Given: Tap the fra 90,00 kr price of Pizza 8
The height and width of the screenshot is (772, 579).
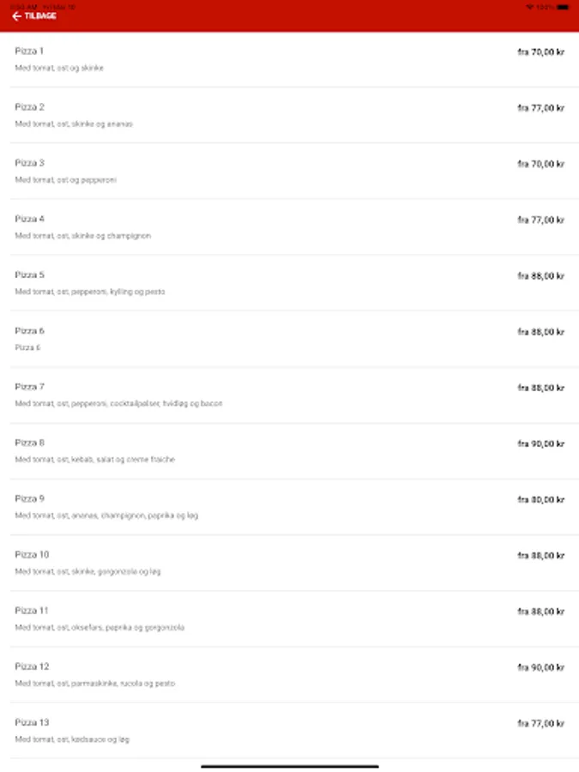Looking at the screenshot, I should 540,444.
